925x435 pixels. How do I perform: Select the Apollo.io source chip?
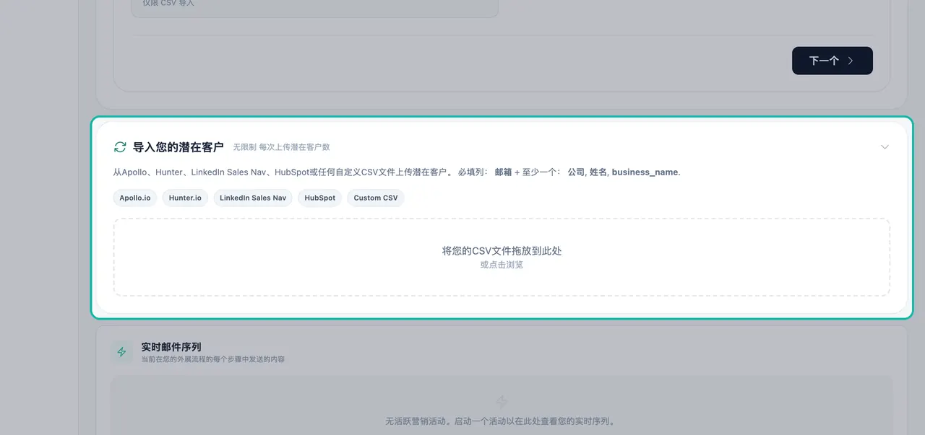click(135, 198)
